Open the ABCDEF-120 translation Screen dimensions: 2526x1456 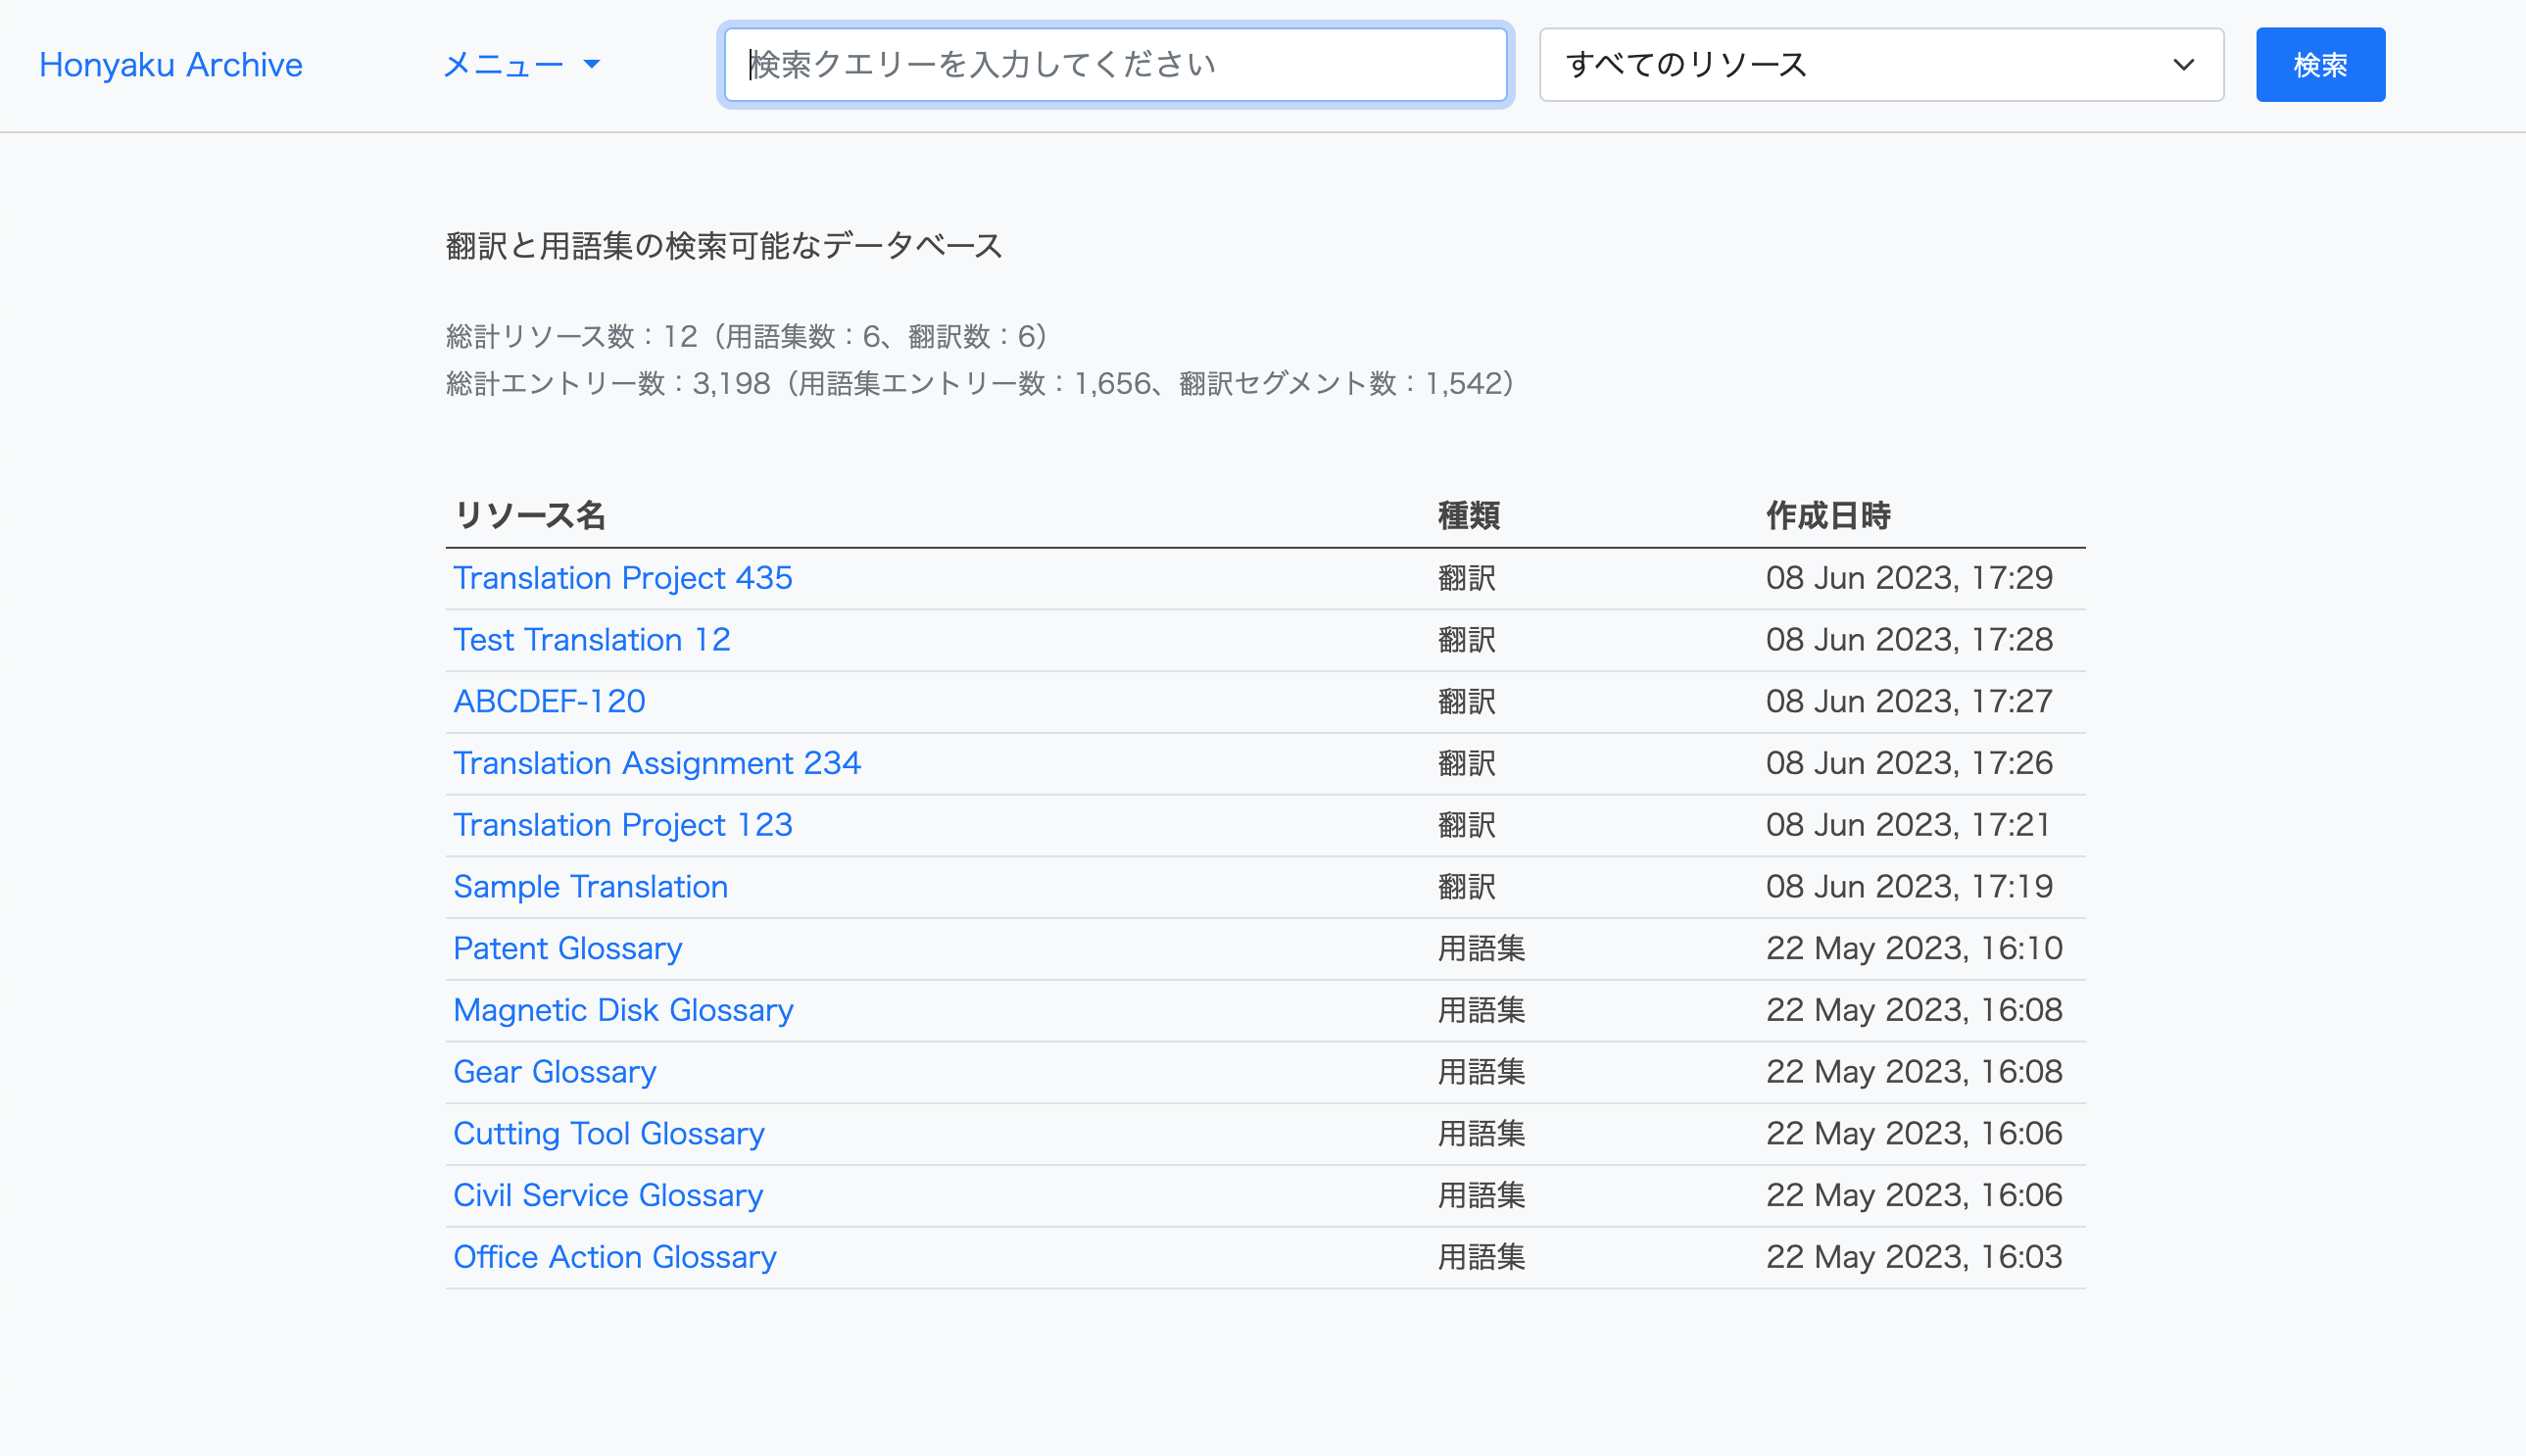pyautogui.click(x=549, y=701)
